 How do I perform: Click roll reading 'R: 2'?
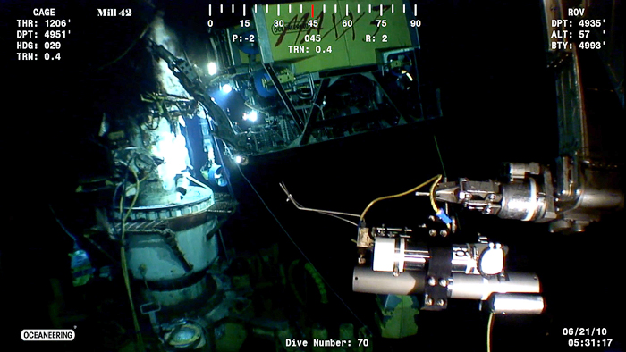376,38
